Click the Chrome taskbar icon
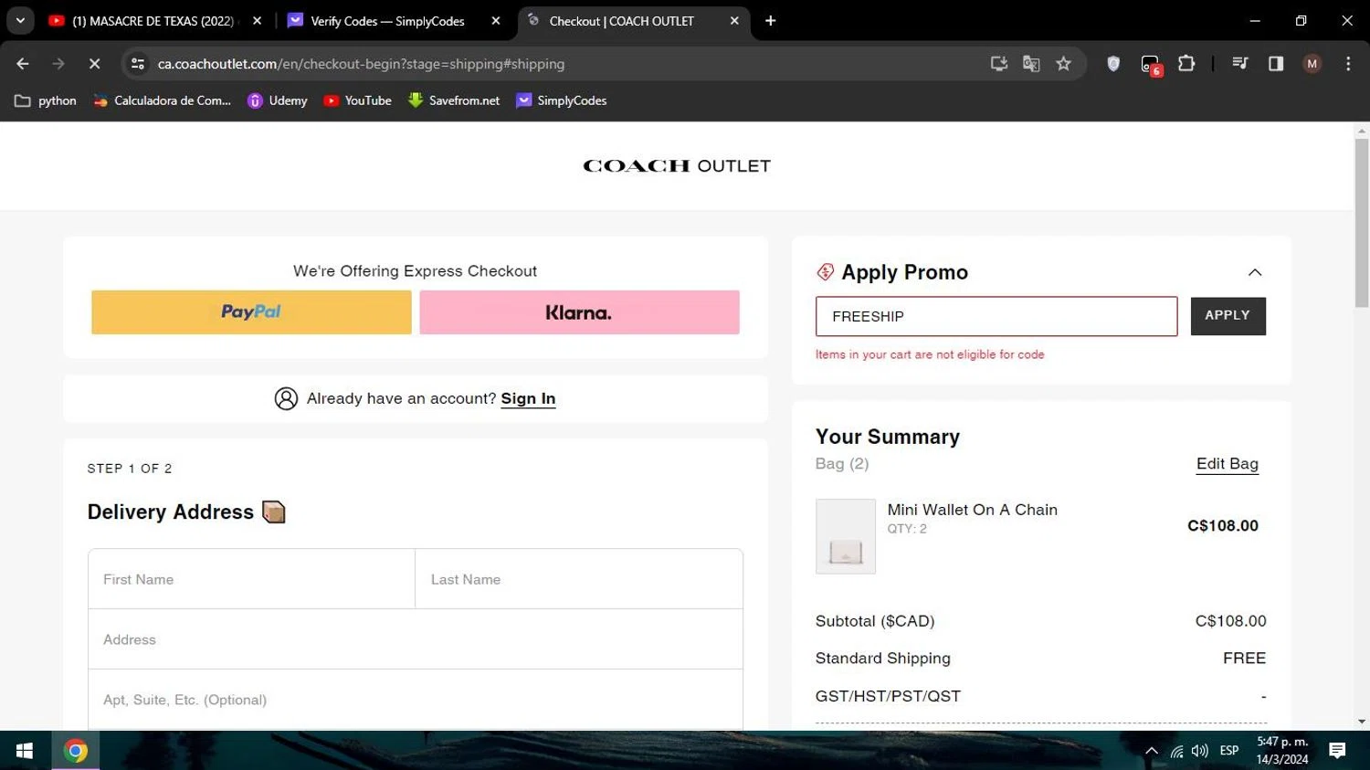 [x=76, y=751]
